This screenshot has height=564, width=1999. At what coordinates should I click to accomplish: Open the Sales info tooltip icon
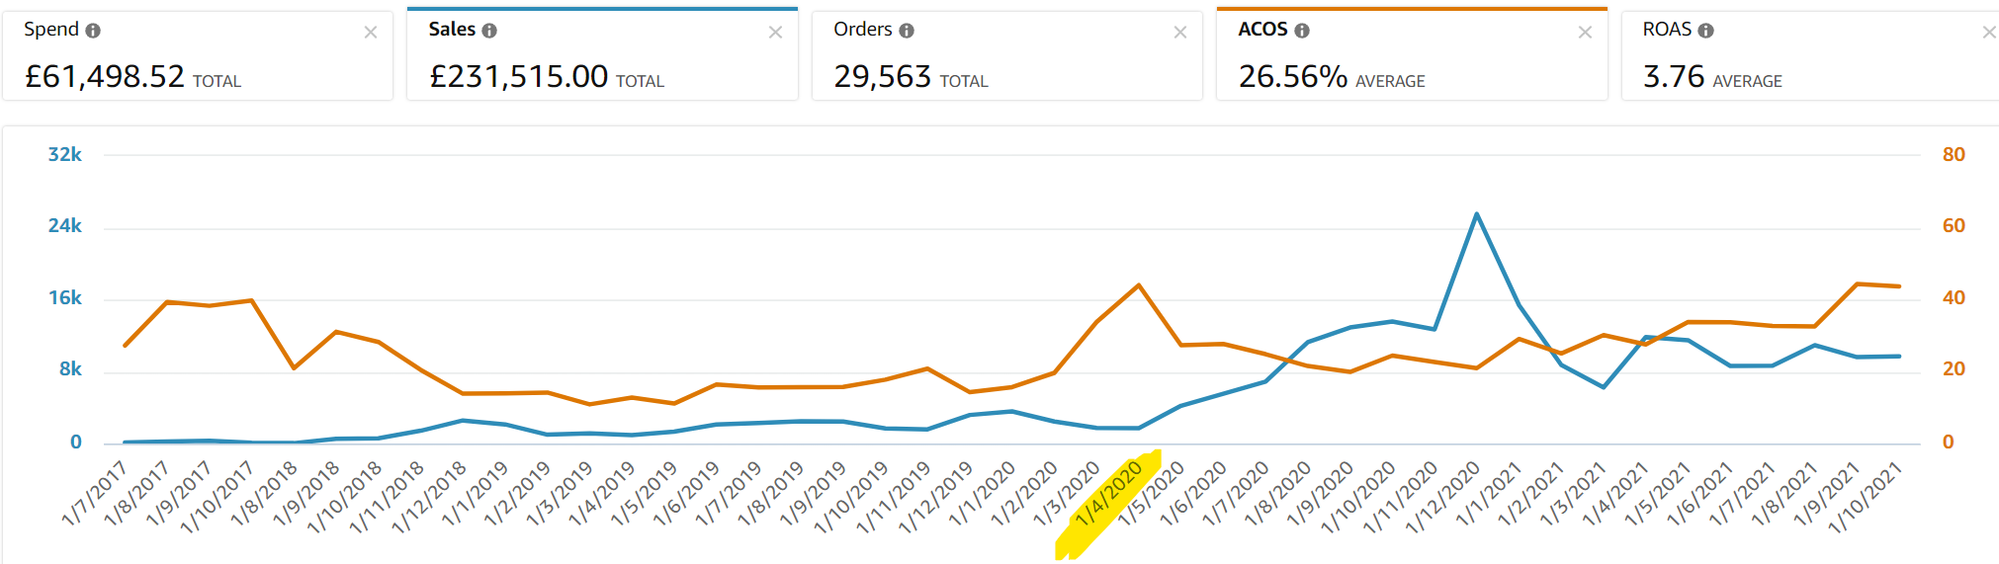click(x=489, y=31)
